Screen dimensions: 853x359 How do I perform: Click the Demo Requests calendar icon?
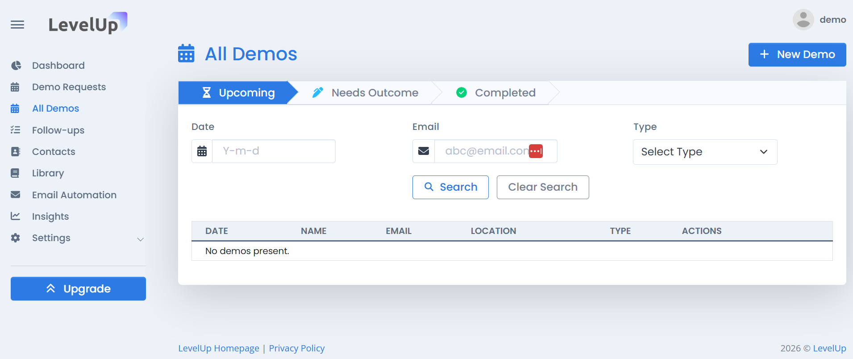(x=15, y=87)
